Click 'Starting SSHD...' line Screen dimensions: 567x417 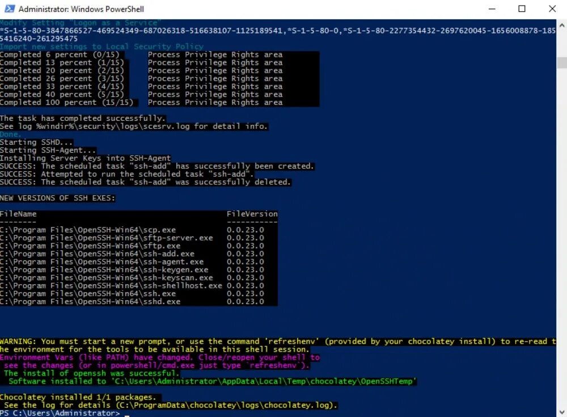36,142
